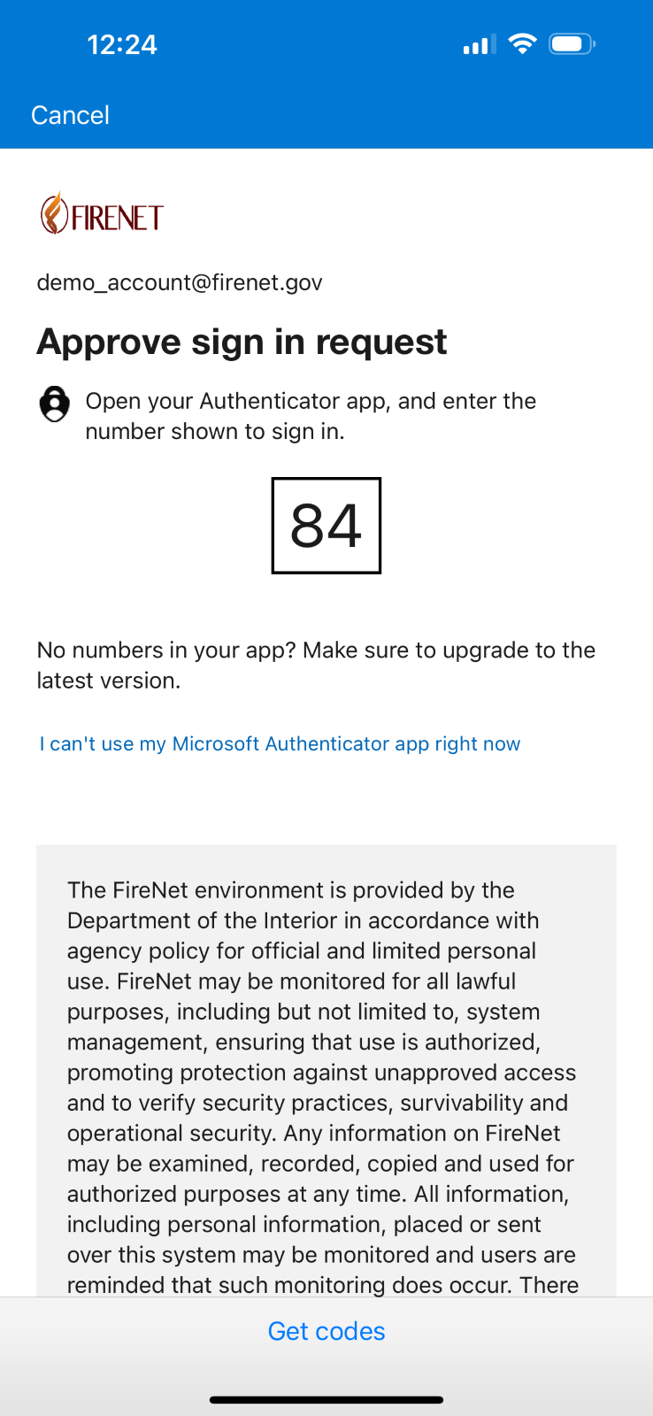The width and height of the screenshot is (653, 1416).
Task: Tap Get codes at the bottom
Action: coord(326,1331)
